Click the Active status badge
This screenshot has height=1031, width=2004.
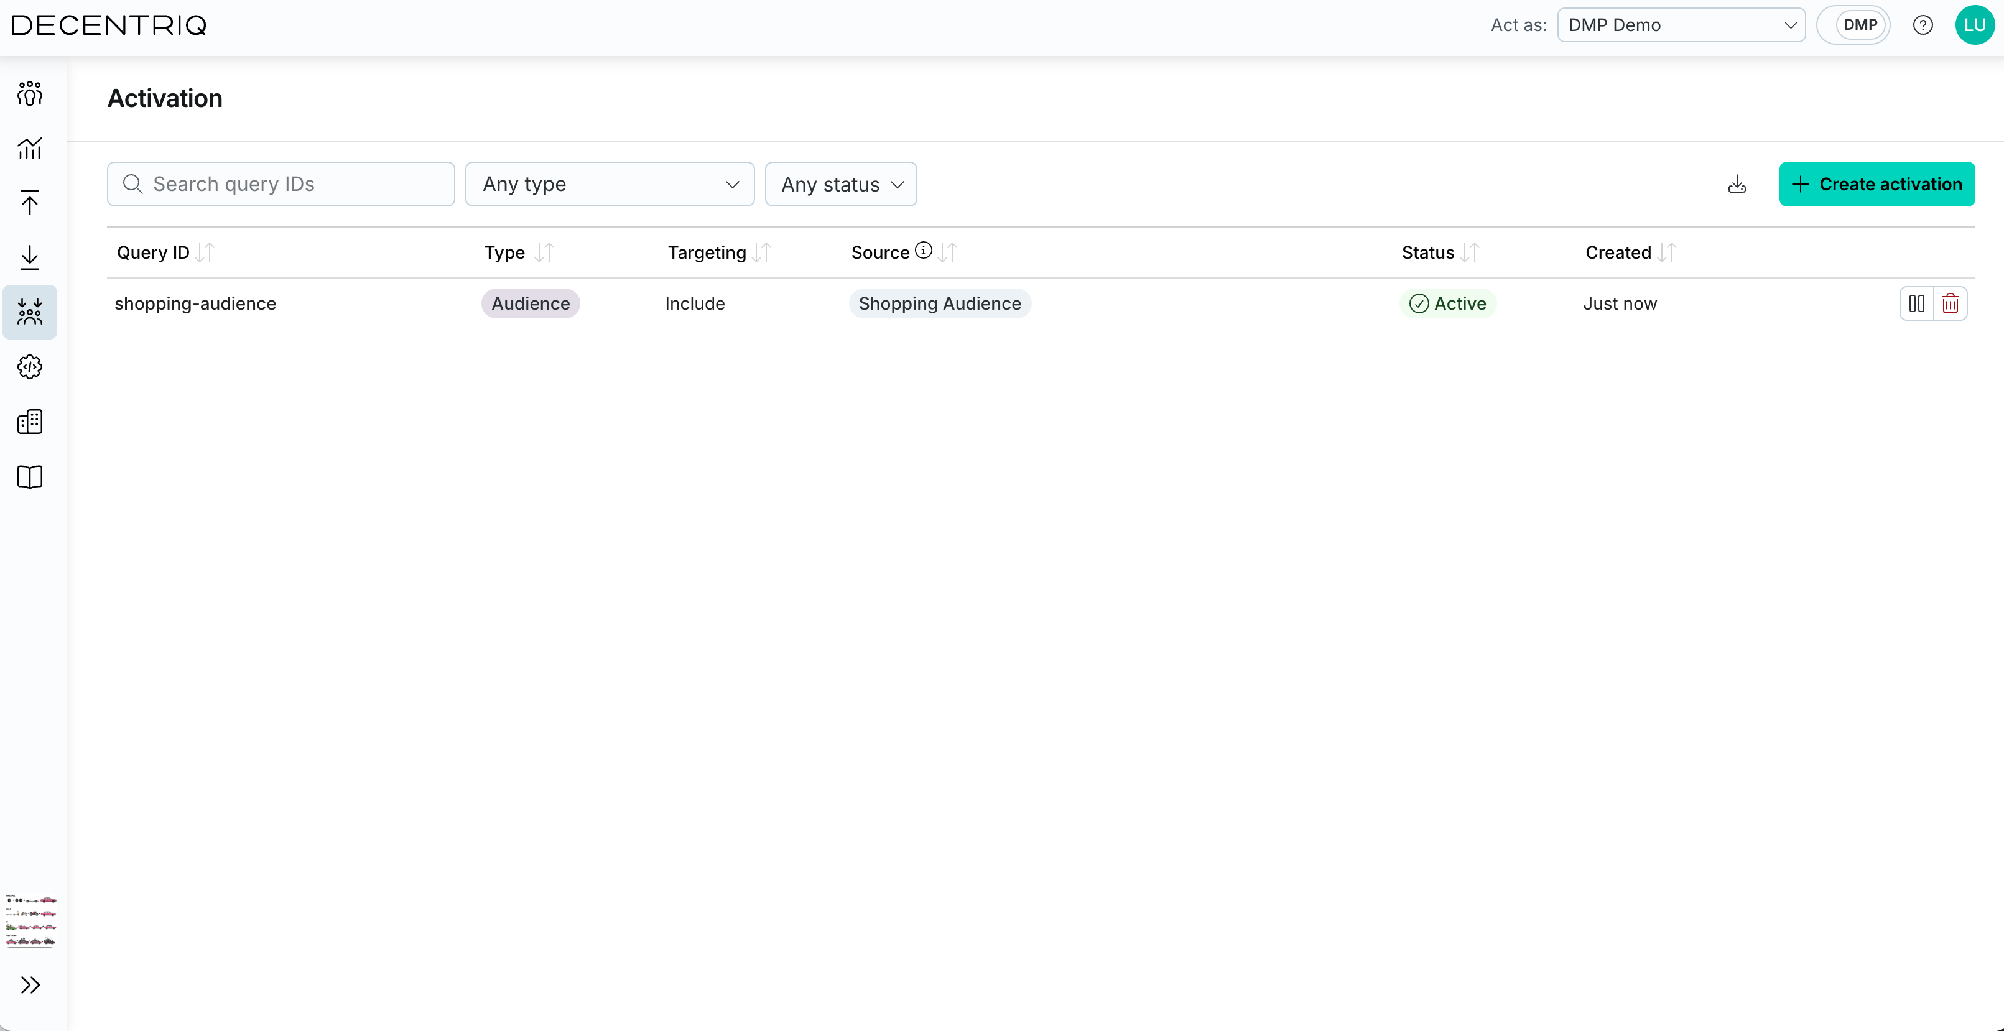click(1448, 304)
